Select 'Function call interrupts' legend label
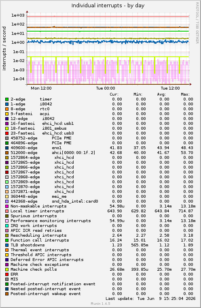Viewport: 201px width, 308px height. (x=40, y=240)
